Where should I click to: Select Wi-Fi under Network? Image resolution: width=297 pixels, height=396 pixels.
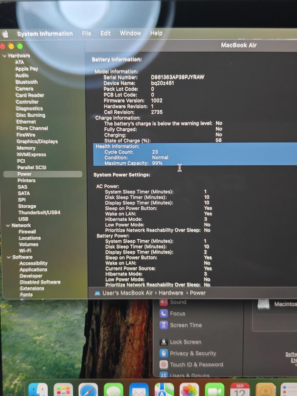click(x=25, y=250)
